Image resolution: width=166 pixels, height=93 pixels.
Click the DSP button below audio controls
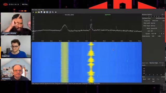point(153,81)
